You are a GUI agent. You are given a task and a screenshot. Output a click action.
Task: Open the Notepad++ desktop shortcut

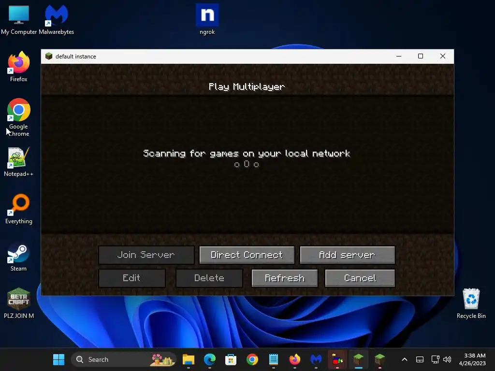coord(19,161)
